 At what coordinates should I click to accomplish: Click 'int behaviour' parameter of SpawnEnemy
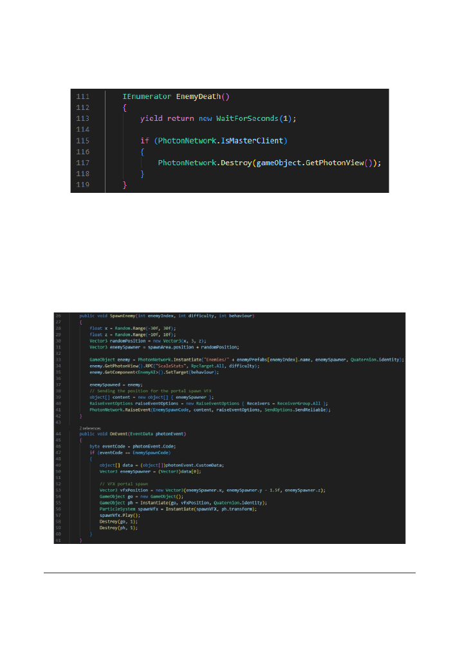(235, 316)
